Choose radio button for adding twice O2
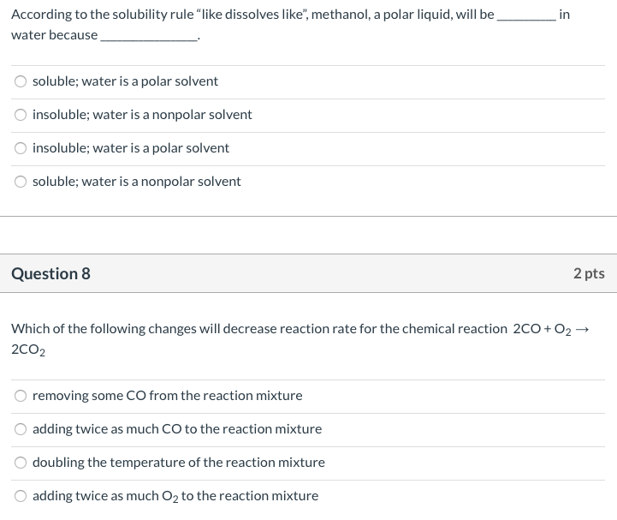 tap(21, 496)
